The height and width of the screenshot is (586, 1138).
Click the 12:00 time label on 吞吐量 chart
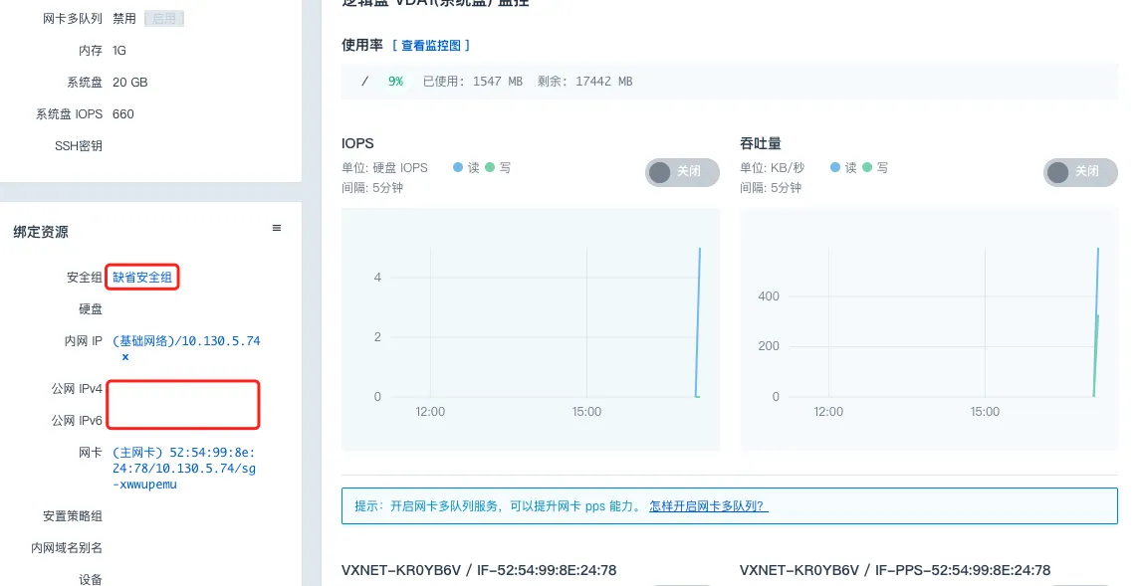pos(828,412)
